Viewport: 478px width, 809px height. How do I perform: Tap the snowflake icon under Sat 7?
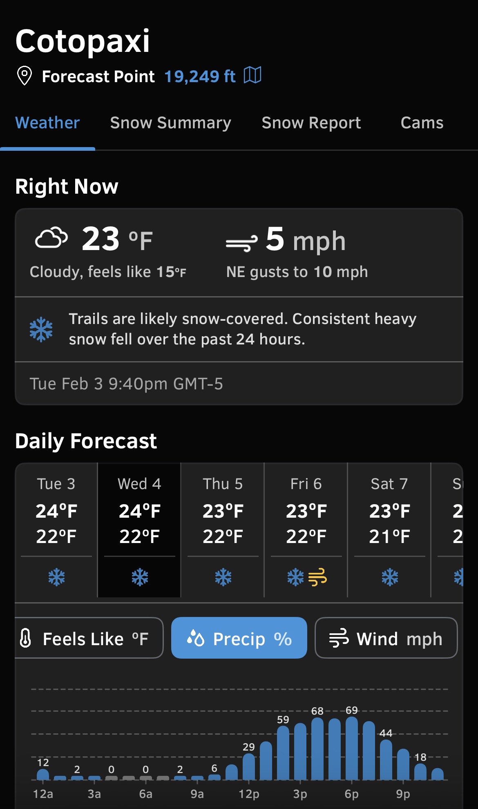[390, 577]
